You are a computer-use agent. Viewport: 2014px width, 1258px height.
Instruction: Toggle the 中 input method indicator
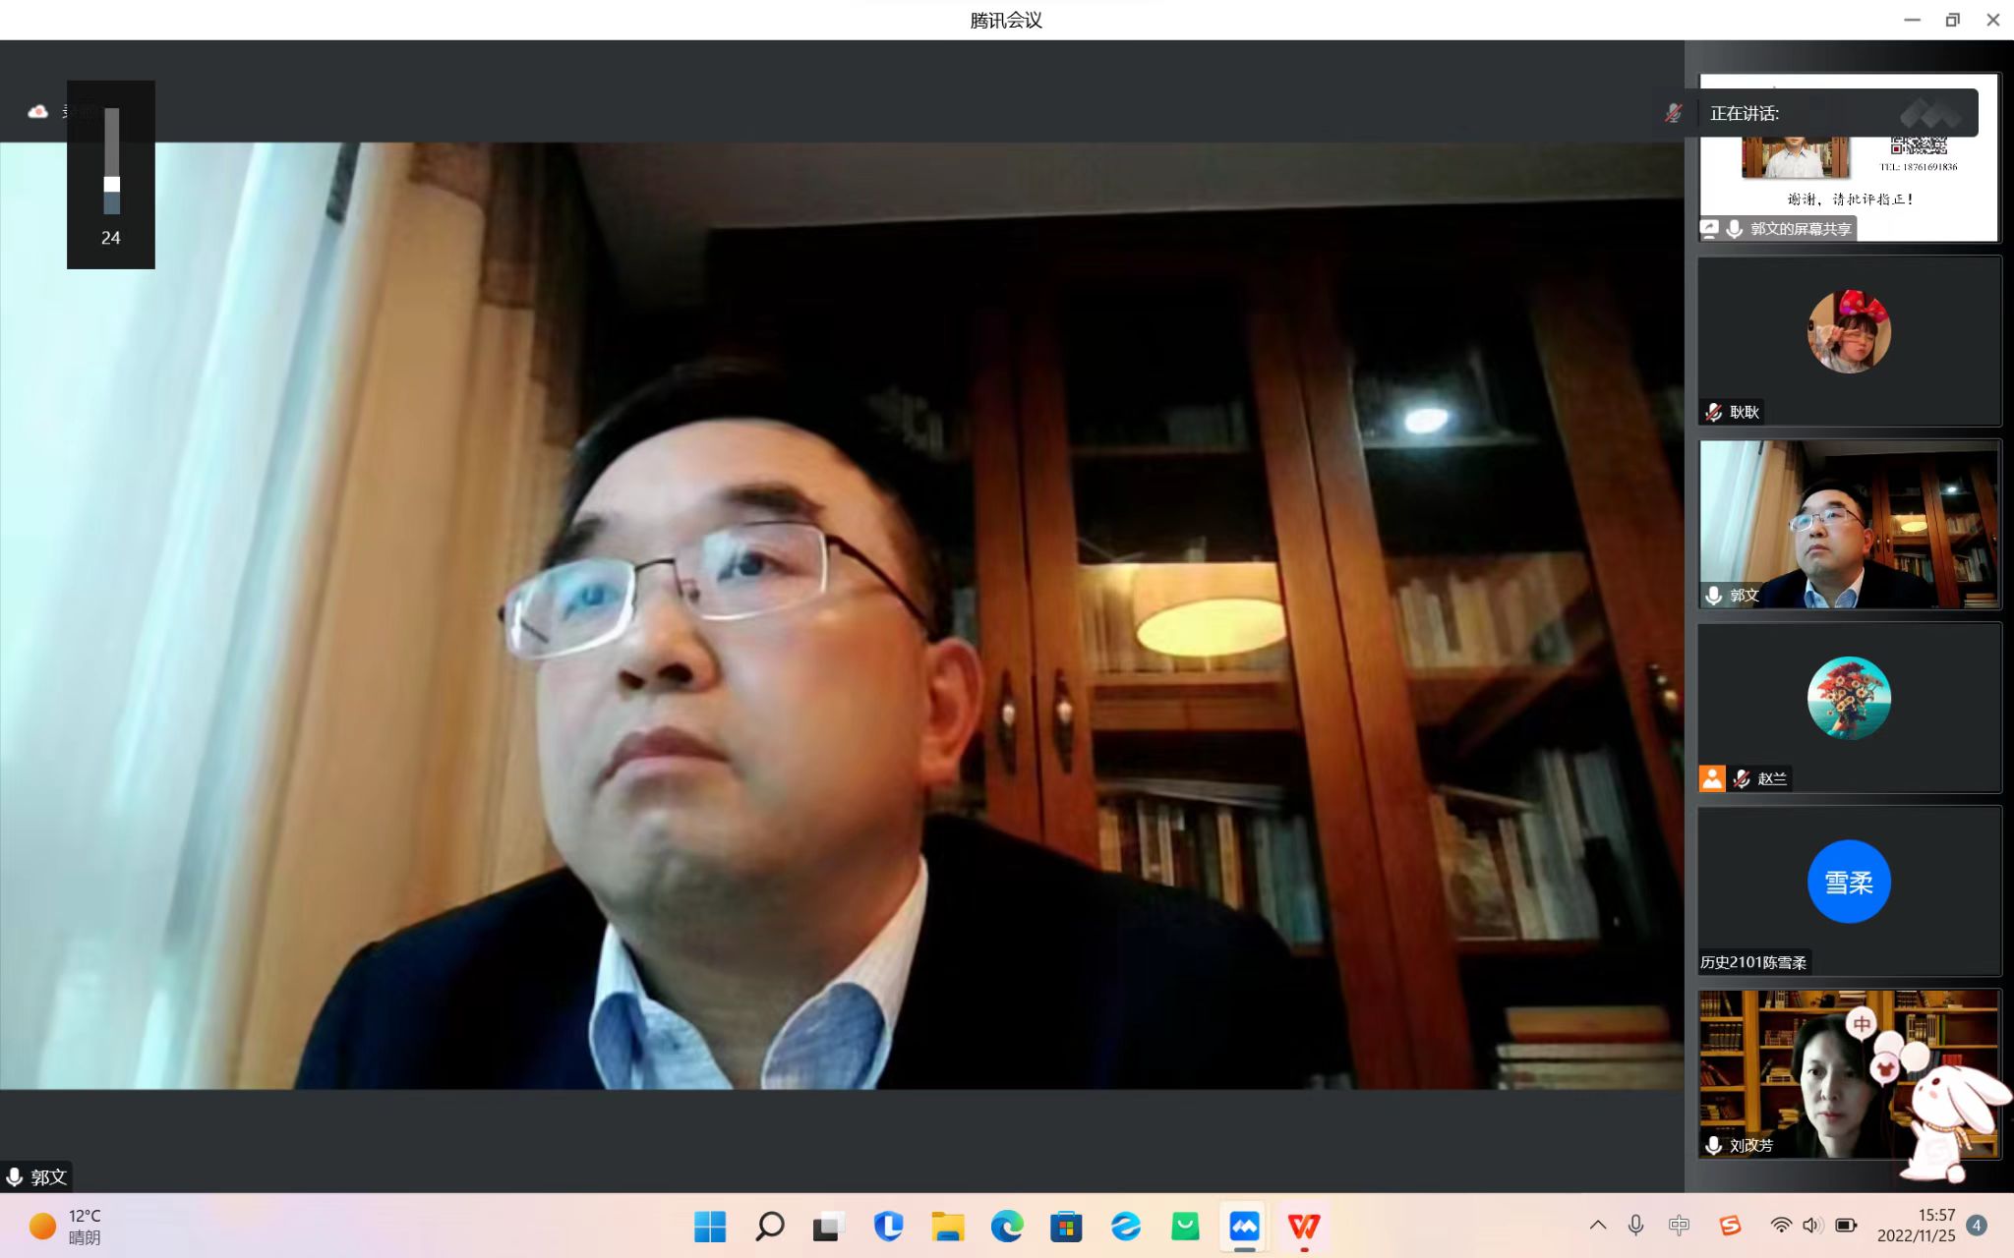(1679, 1225)
